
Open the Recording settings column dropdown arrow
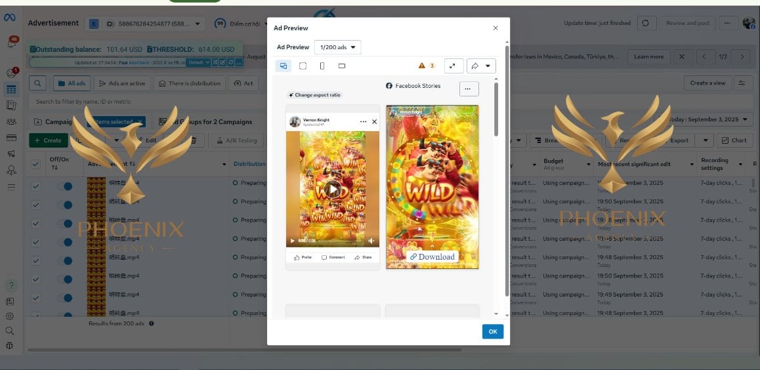coord(740,164)
